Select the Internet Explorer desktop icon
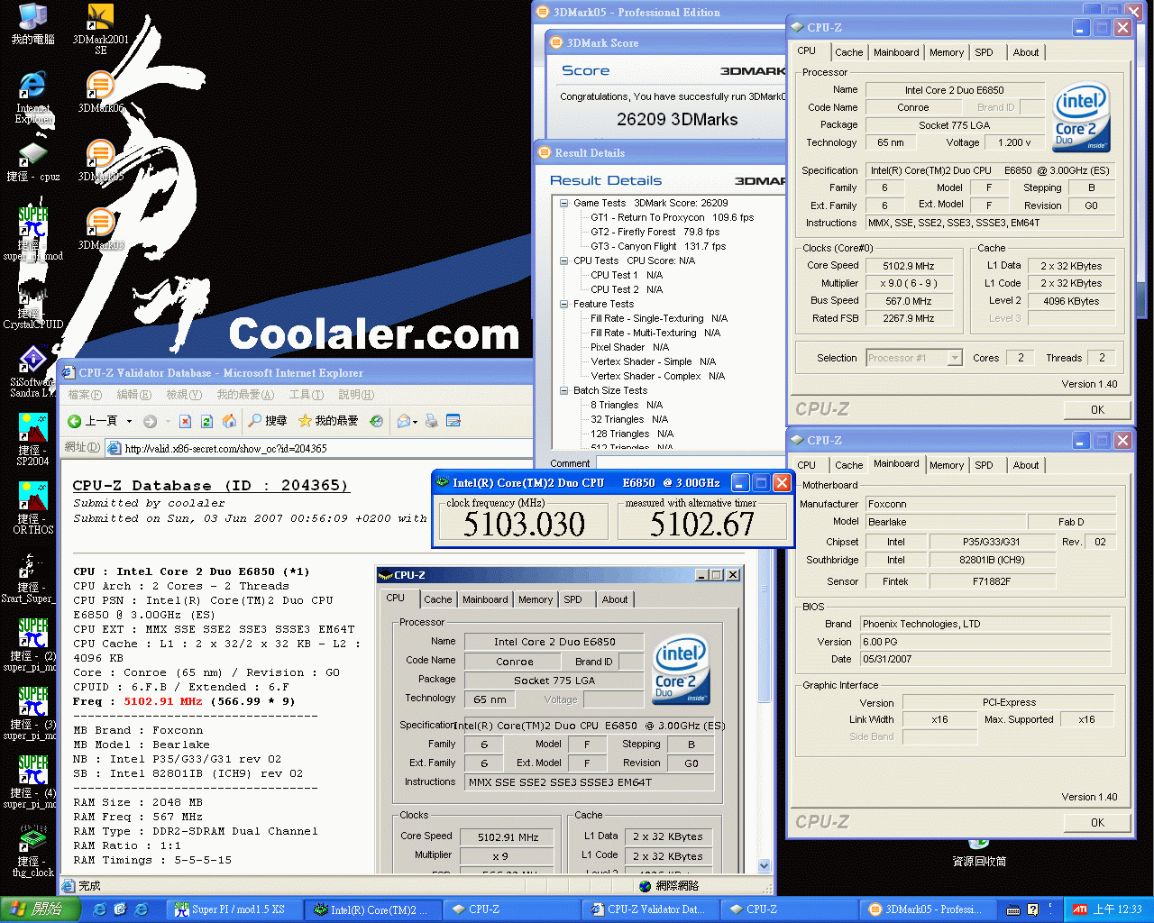The width and height of the screenshot is (1154, 923). (x=32, y=97)
